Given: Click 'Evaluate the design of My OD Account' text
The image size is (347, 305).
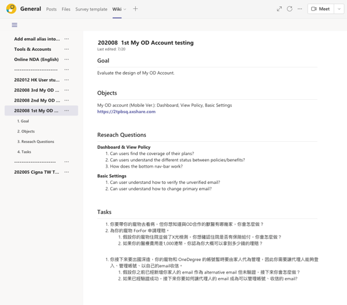Looking at the screenshot, I should coord(136,73).
